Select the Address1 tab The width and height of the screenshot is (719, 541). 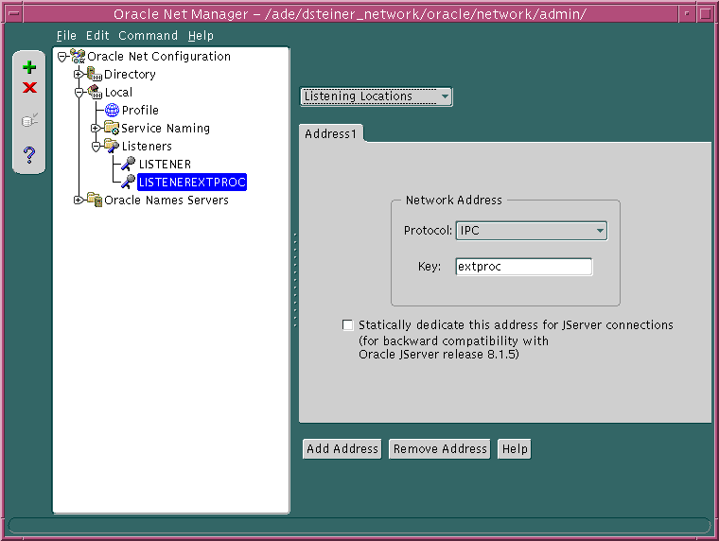click(x=330, y=133)
